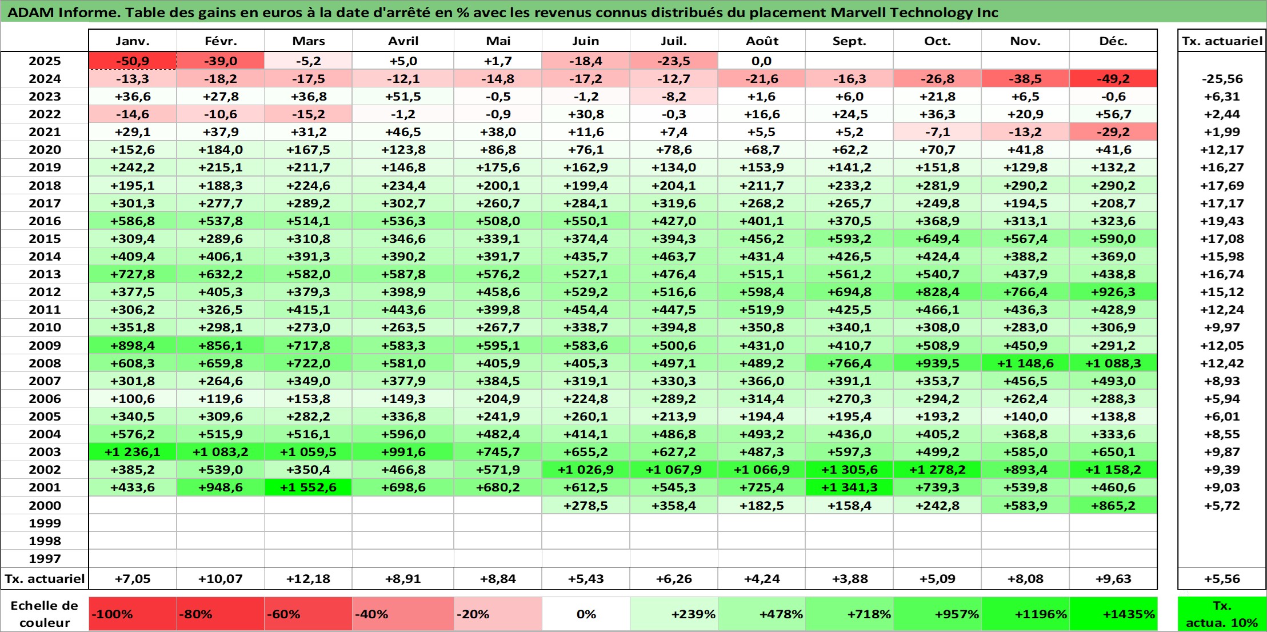
Task: Select cell -38,5 in the 2024 row
Action: [1025, 79]
